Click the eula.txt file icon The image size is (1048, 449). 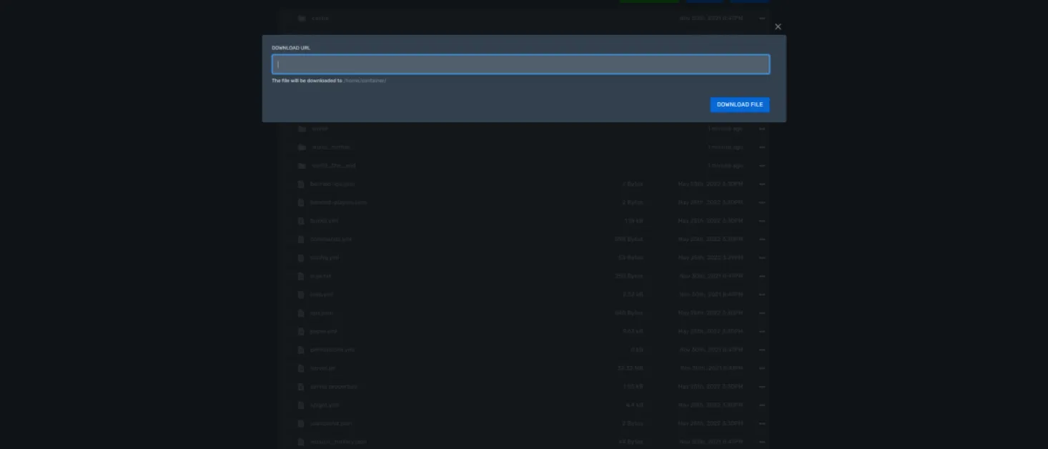point(302,276)
